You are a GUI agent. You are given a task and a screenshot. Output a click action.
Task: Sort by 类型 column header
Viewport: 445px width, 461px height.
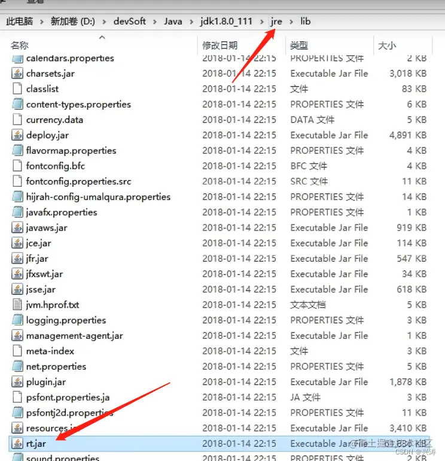click(x=299, y=46)
